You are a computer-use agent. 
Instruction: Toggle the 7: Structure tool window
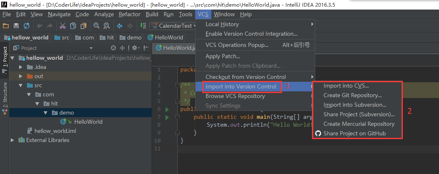[x=5, y=98]
